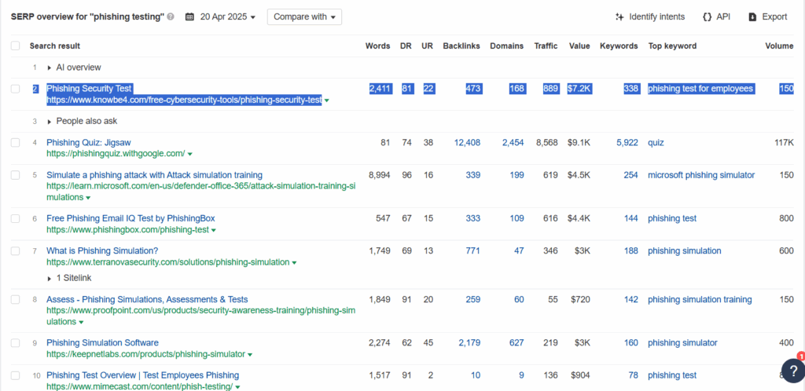Viewport: 805px width, 391px height.
Task: Click backlinks value 12,408 for Jigsaw quiz
Action: 467,142
